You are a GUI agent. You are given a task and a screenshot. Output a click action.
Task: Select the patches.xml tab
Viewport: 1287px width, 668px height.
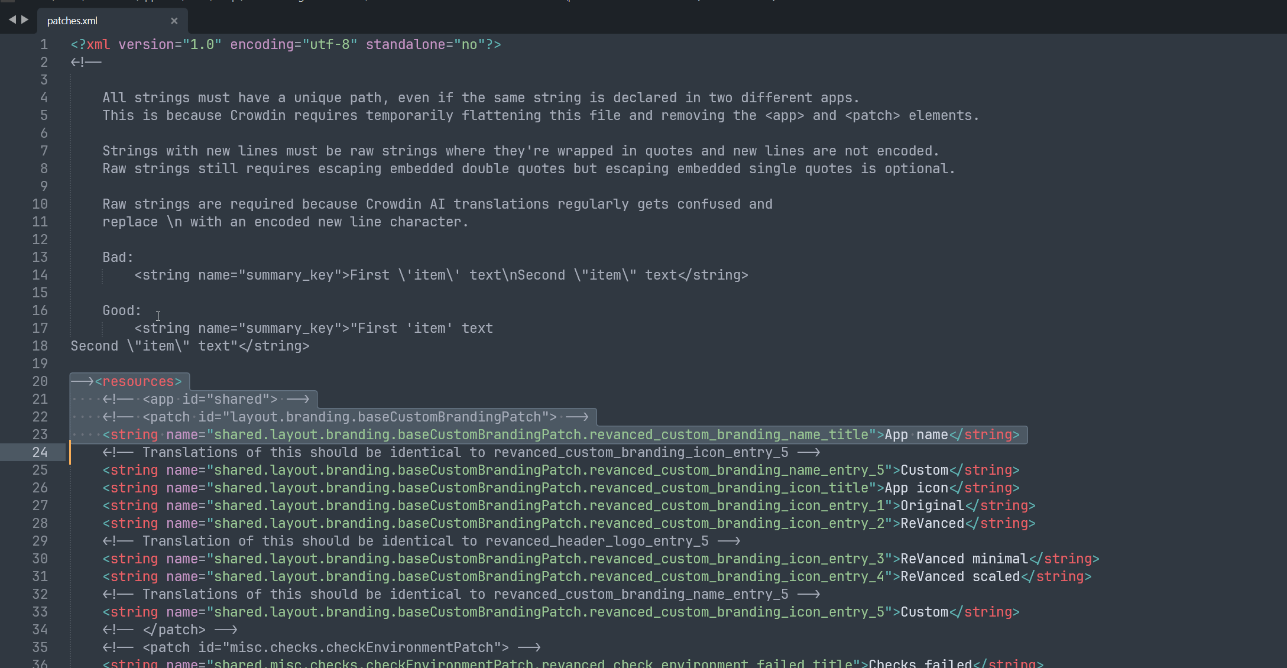pos(72,21)
